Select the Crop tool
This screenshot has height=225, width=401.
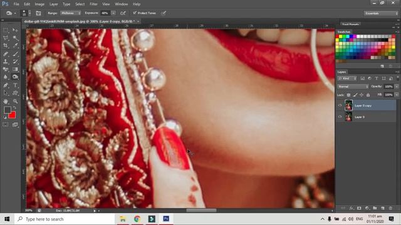6,46
